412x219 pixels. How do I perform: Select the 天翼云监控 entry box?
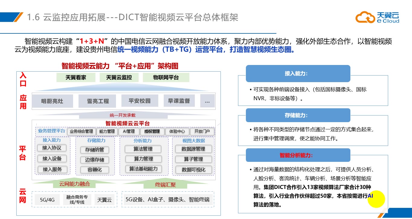[x=119, y=77]
